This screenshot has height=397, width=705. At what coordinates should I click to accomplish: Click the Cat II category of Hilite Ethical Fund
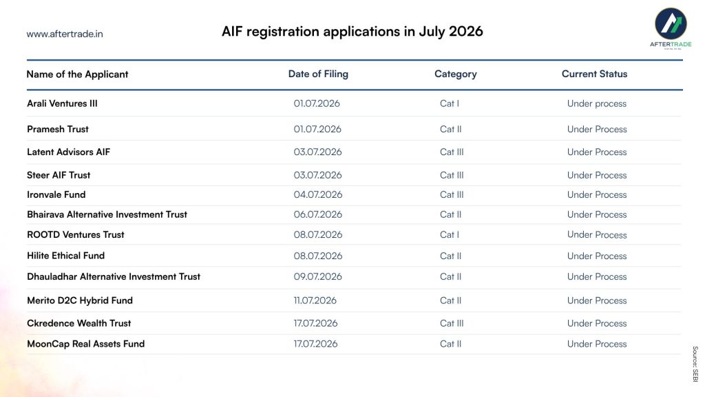coord(451,256)
